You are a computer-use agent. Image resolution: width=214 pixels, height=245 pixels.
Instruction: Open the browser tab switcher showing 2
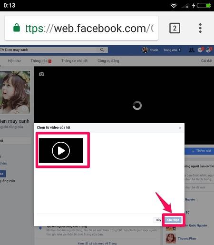pyautogui.click(x=175, y=28)
